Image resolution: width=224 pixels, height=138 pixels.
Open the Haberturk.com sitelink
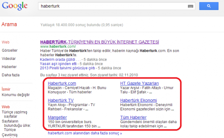pyautogui.click(x=62, y=83)
